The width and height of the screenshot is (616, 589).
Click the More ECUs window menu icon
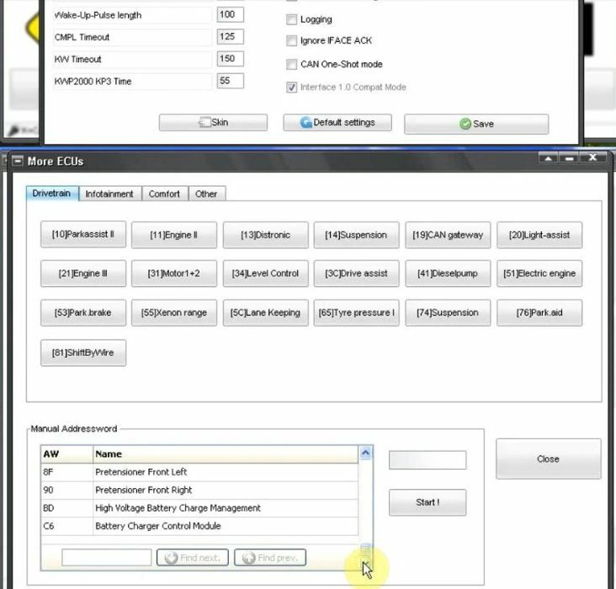[x=18, y=161]
